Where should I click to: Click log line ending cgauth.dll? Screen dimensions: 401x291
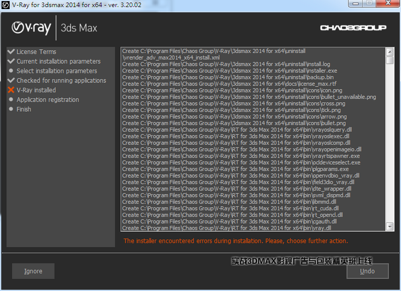tap(229, 221)
